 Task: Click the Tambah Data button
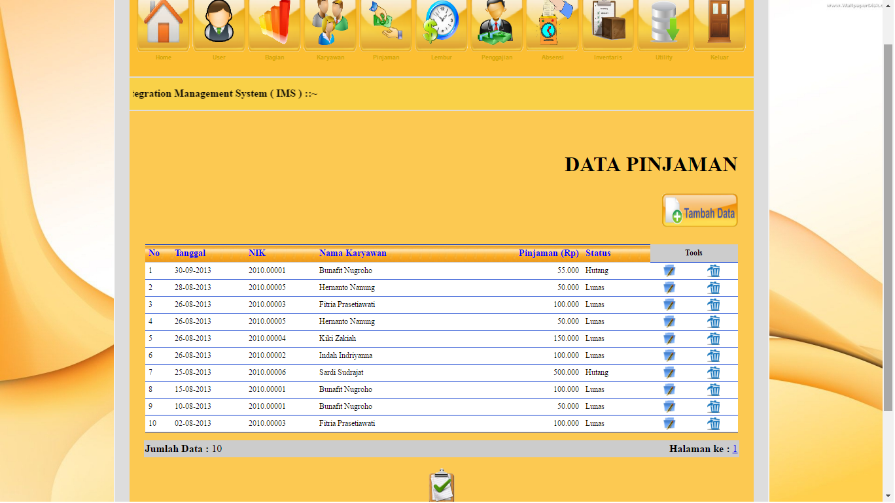click(700, 210)
